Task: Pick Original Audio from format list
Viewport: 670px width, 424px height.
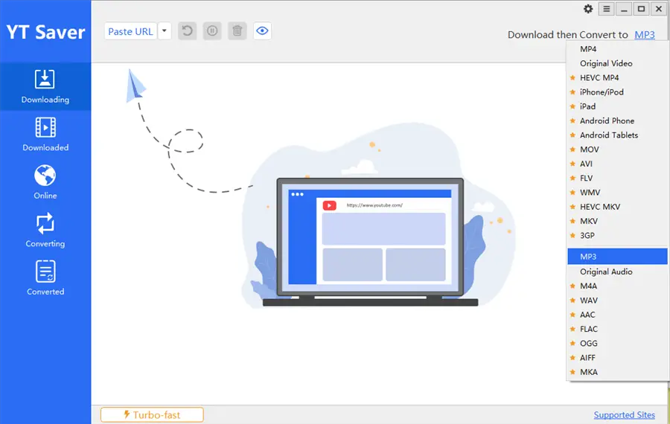Action: coord(606,272)
